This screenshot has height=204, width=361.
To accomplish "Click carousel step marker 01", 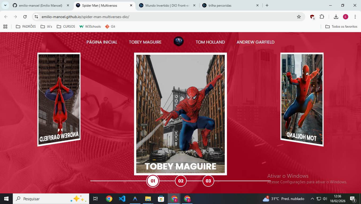I will click(x=153, y=181).
